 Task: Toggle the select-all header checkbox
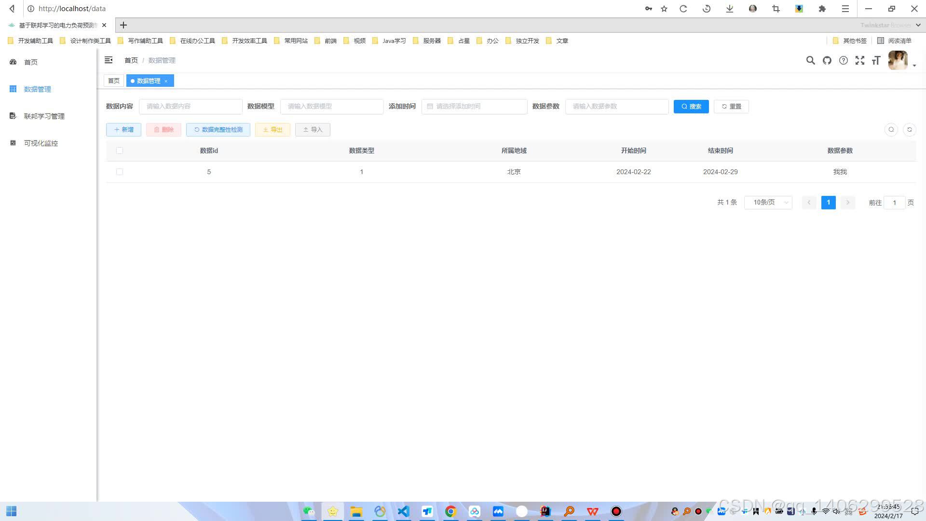coord(120,151)
